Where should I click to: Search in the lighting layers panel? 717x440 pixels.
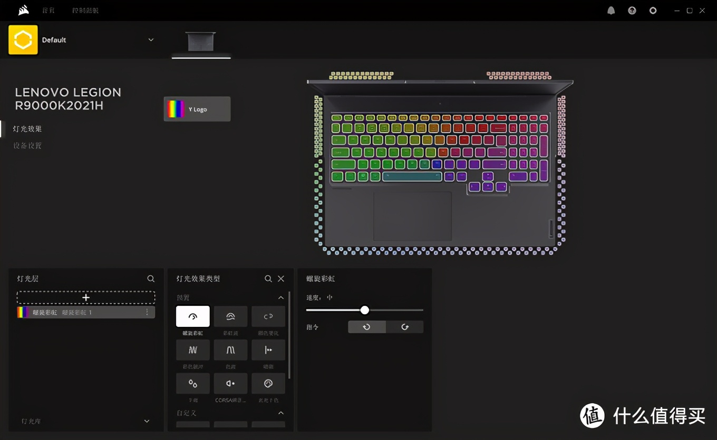coord(151,278)
